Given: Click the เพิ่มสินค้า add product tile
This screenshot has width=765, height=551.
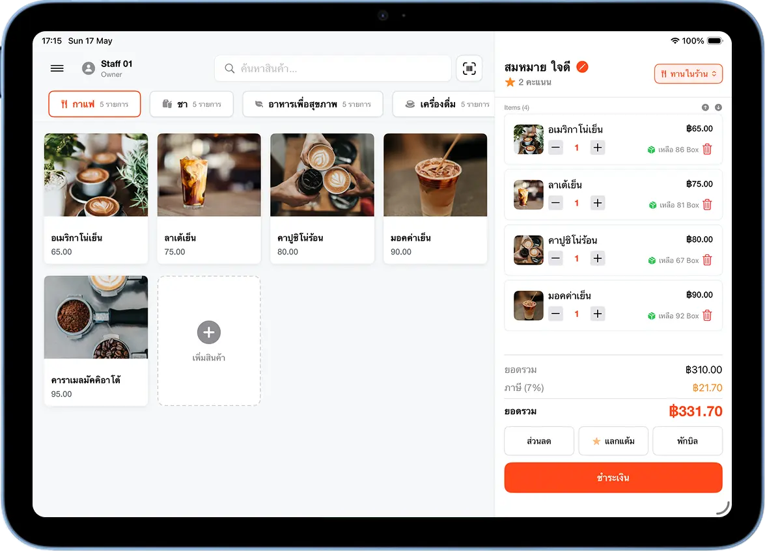Looking at the screenshot, I should tap(209, 340).
